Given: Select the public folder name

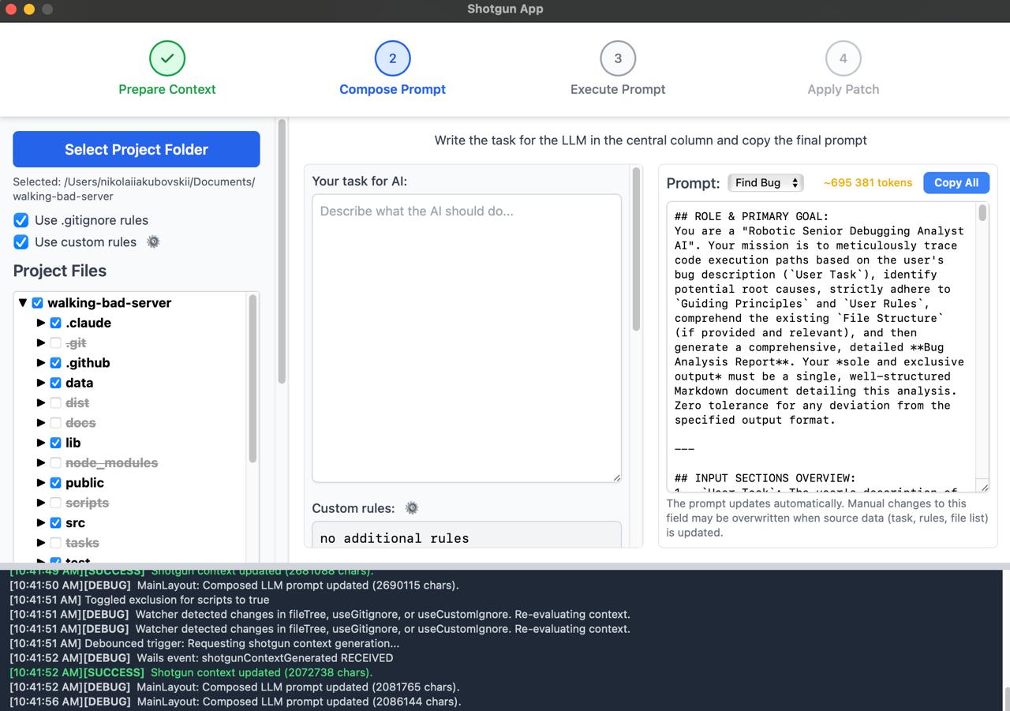Looking at the screenshot, I should [84, 482].
